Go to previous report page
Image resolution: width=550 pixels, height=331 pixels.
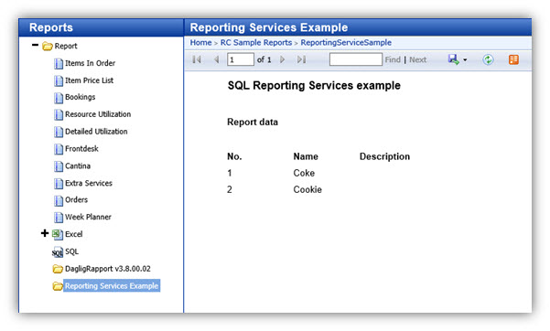[x=216, y=59]
